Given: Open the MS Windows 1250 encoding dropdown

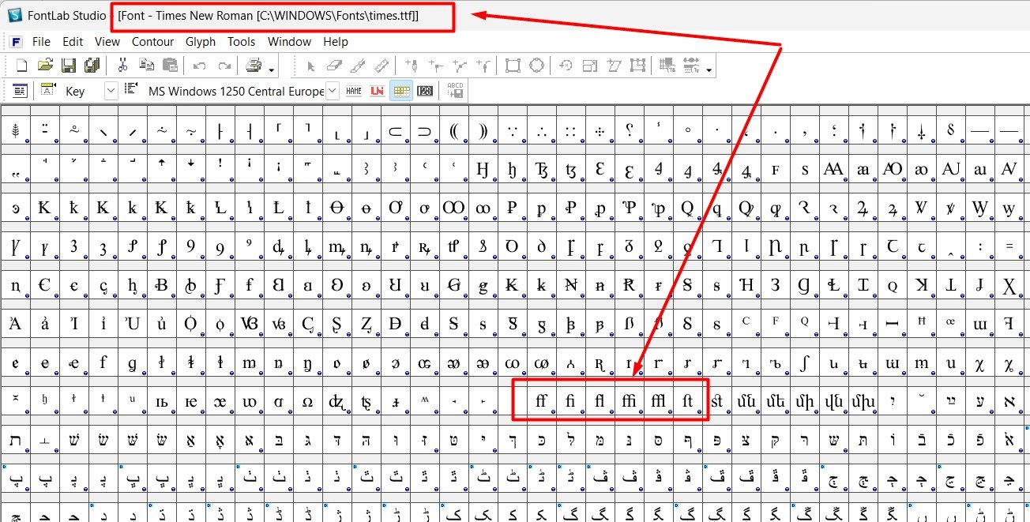Looking at the screenshot, I should coord(333,91).
